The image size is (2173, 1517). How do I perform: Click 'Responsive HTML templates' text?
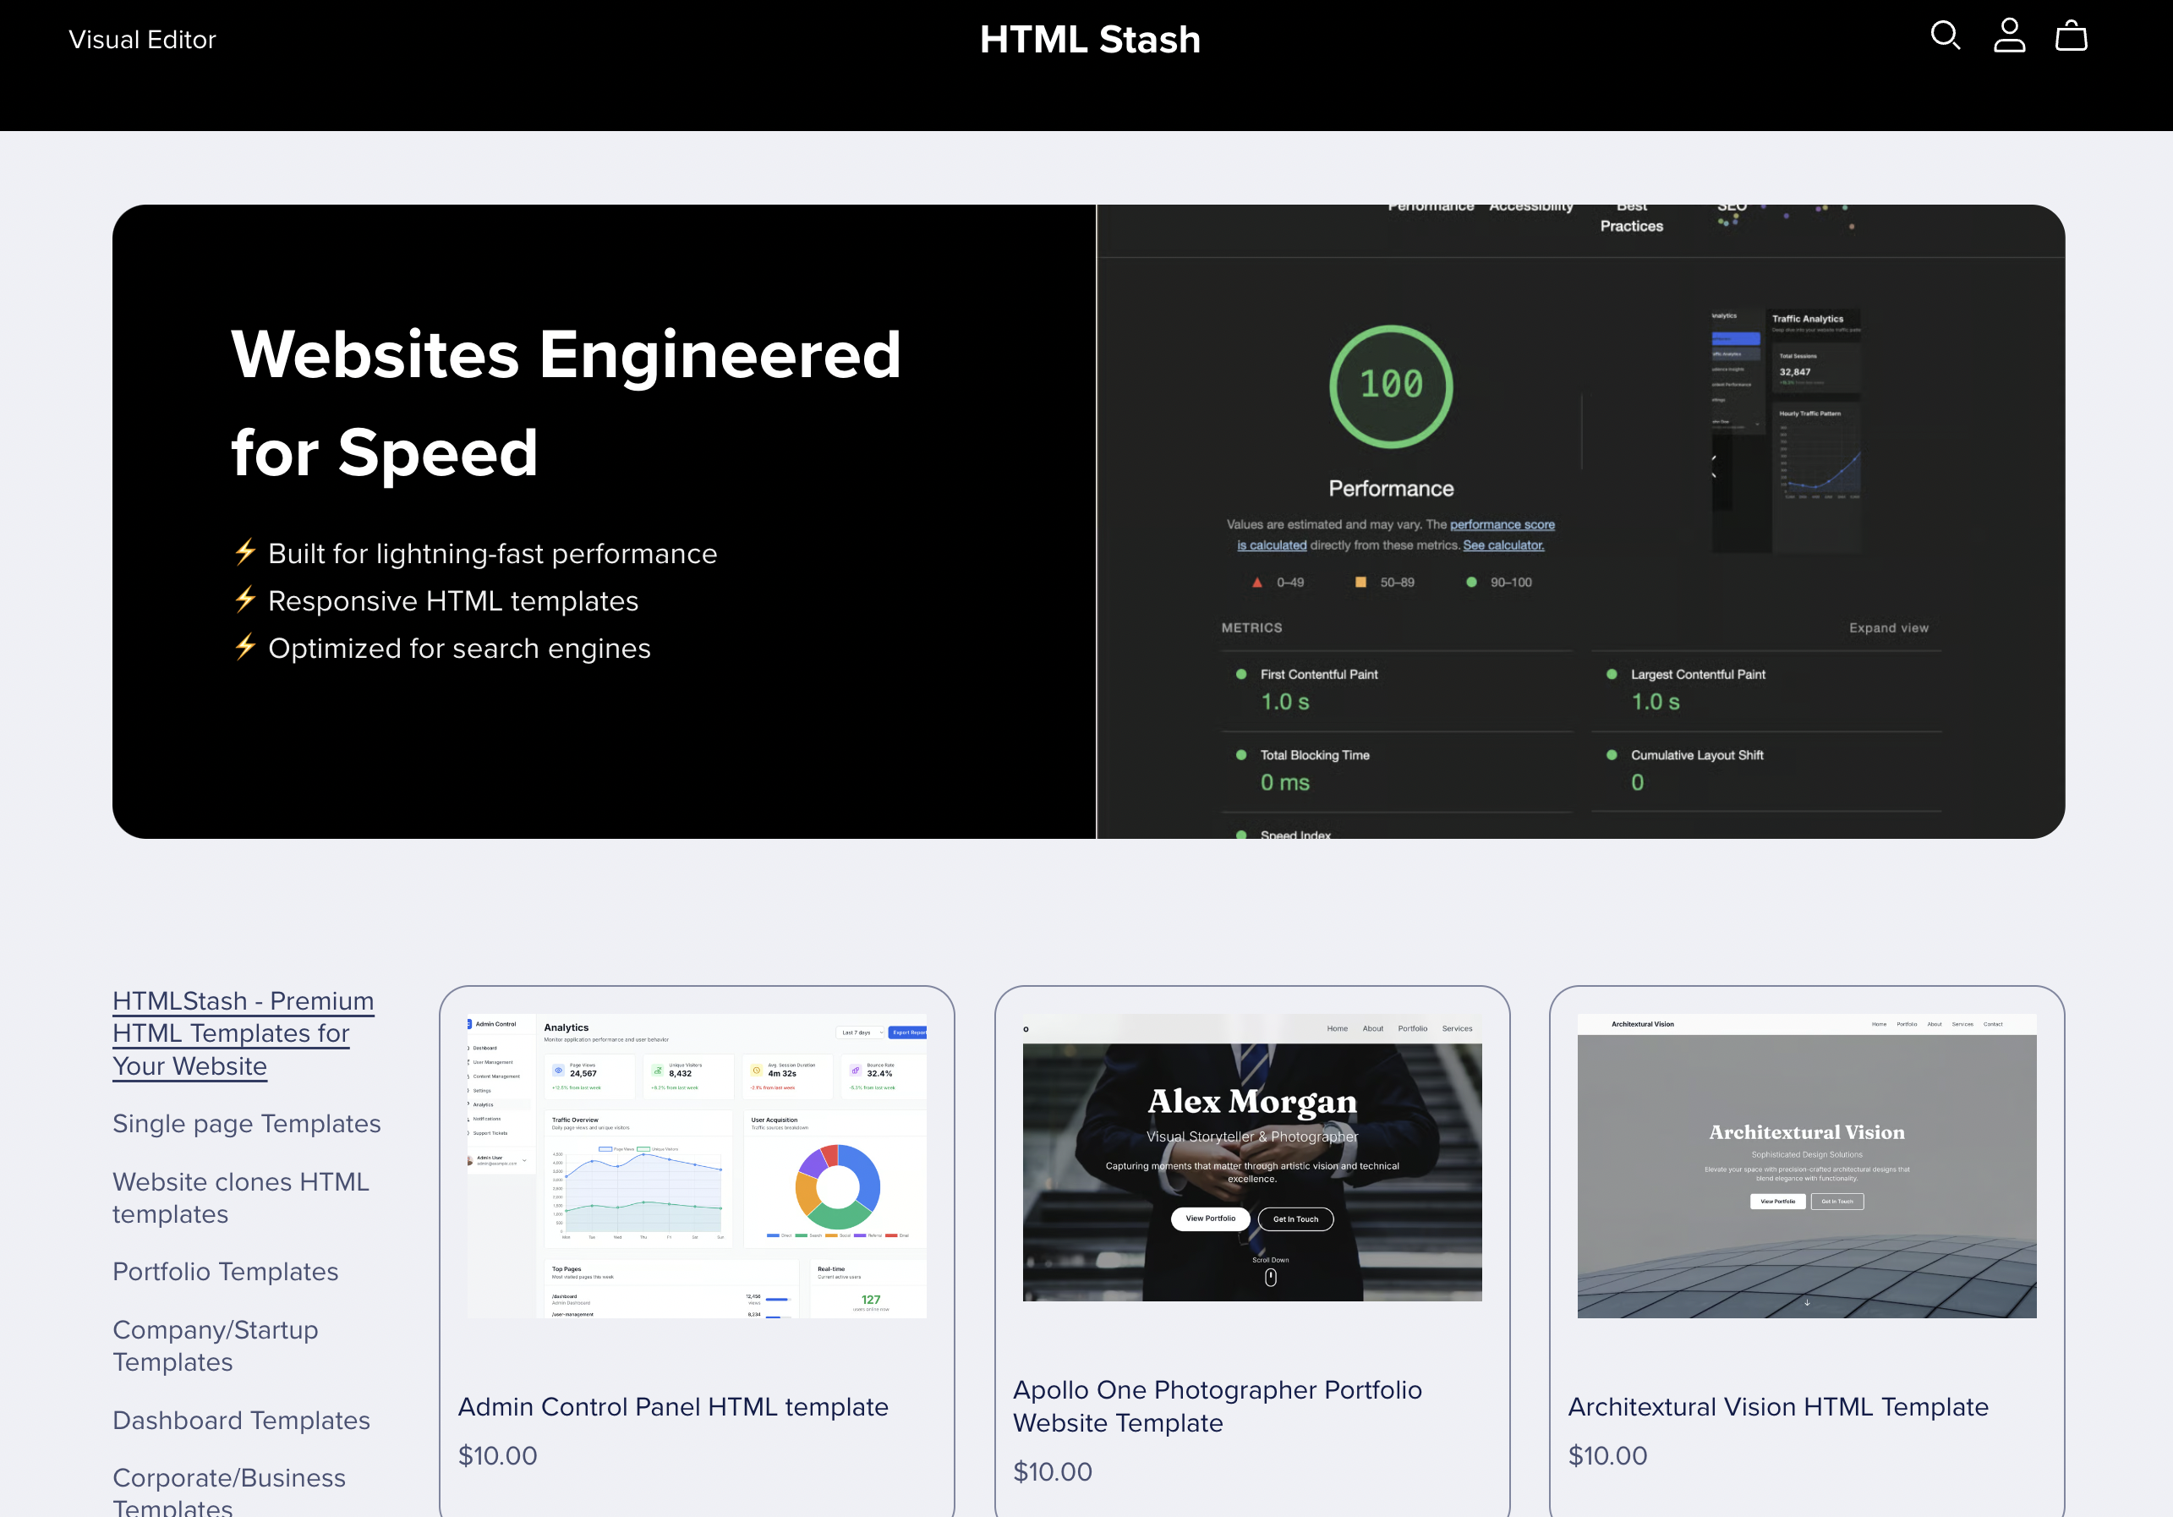[453, 601]
